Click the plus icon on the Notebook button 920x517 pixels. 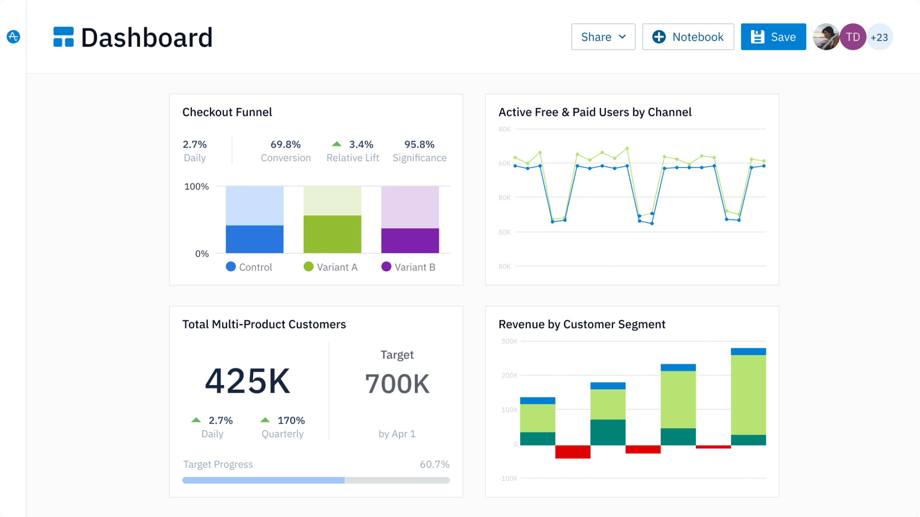[659, 37]
